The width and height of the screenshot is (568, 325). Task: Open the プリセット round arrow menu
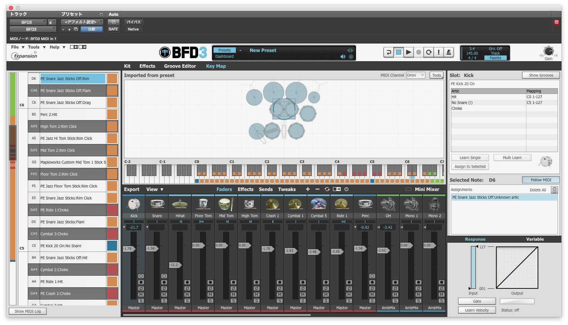click(x=101, y=14)
